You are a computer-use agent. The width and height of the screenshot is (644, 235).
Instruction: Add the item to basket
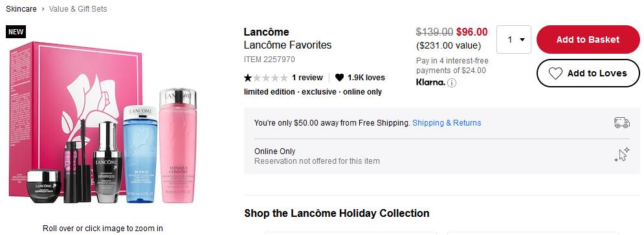coord(588,39)
